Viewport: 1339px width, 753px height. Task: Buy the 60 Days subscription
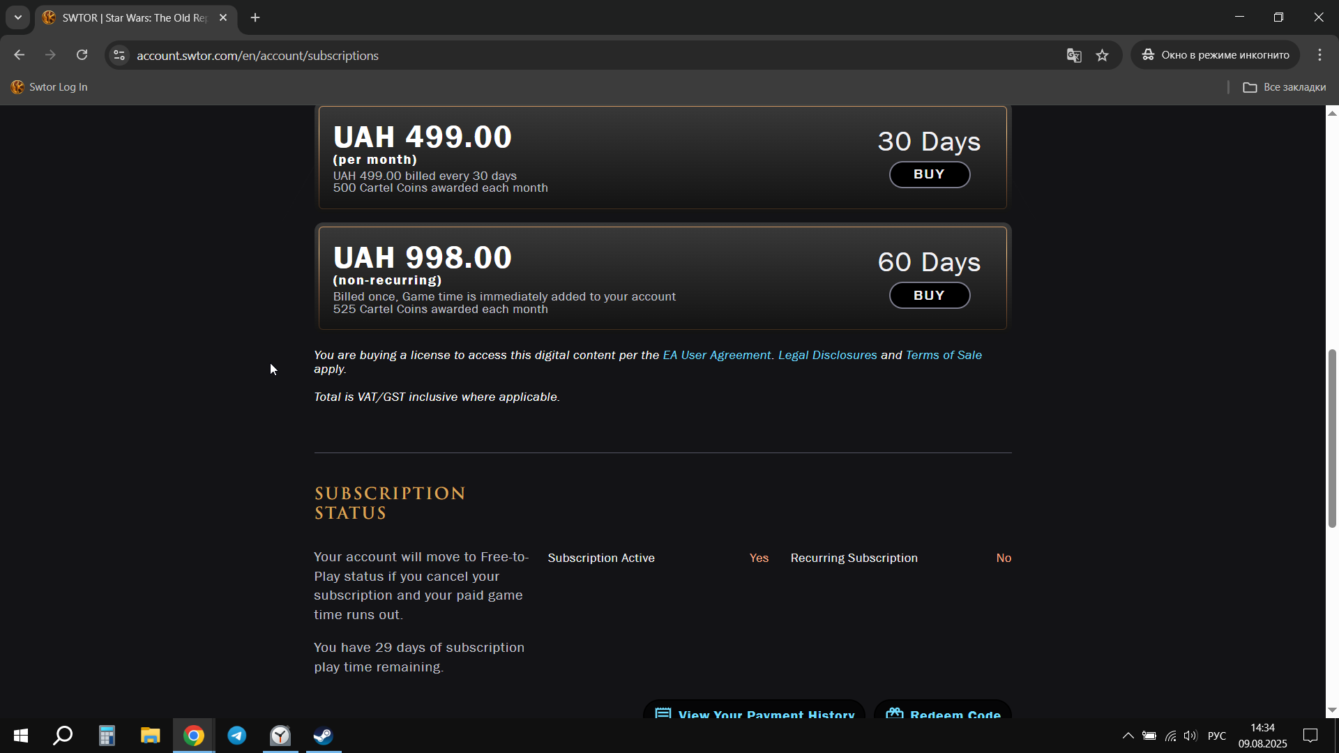pos(929,296)
